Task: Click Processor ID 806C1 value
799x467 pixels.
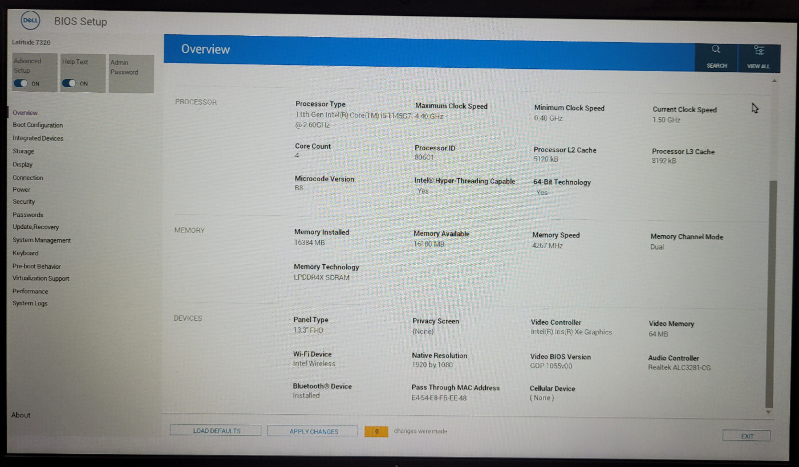Action: click(x=424, y=157)
